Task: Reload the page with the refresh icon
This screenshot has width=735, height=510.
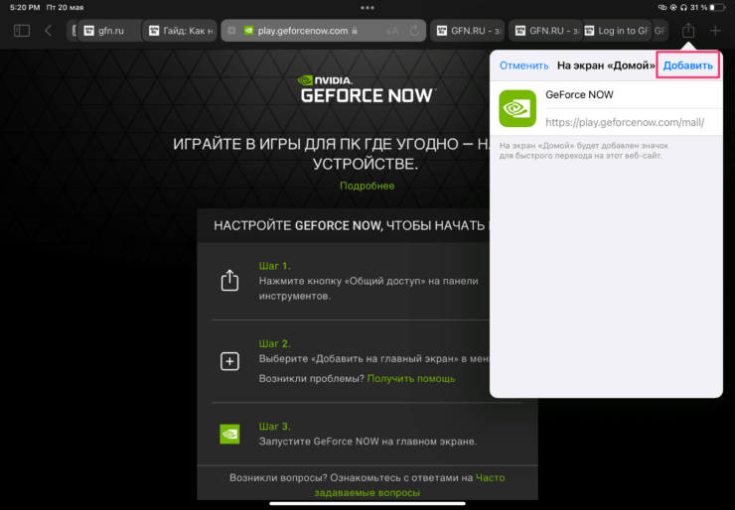Action: (x=414, y=31)
